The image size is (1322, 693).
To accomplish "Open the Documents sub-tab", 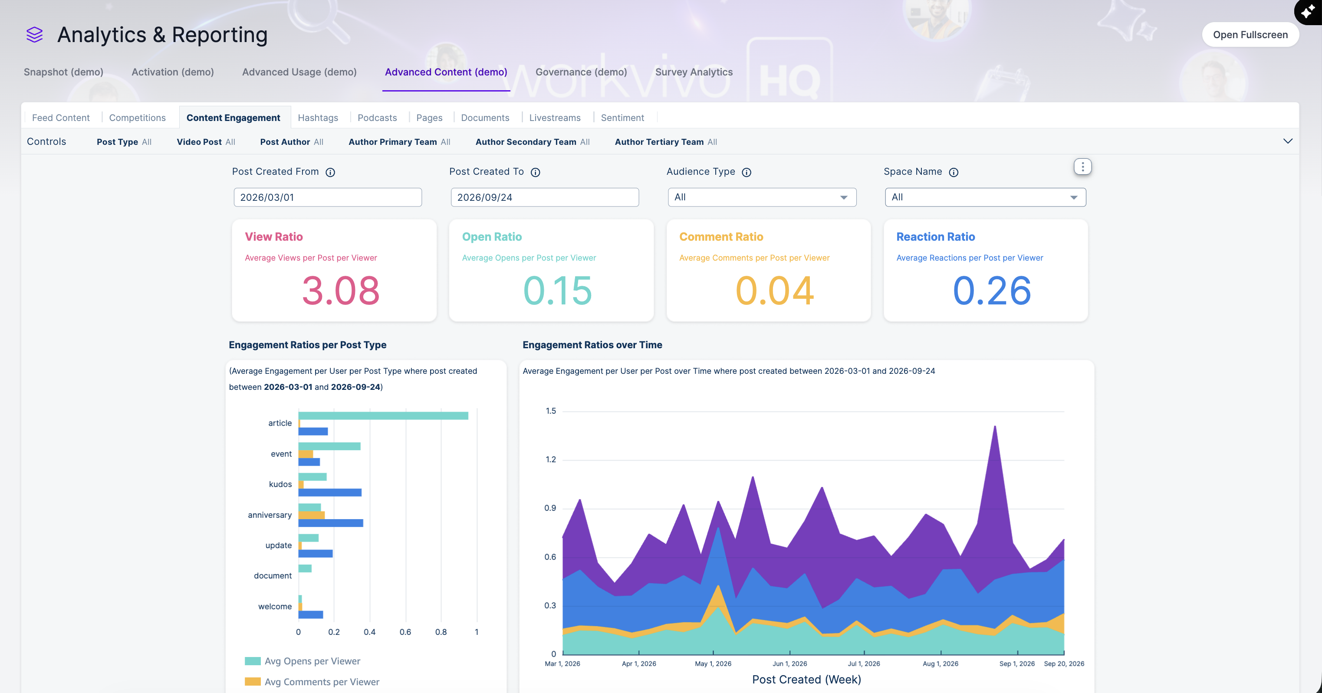I will 485,118.
